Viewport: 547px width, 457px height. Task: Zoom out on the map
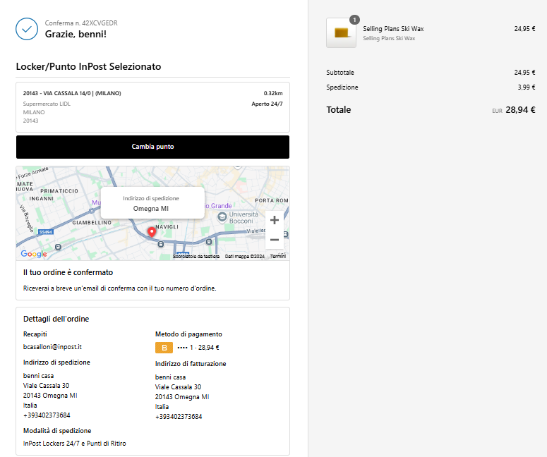click(275, 240)
